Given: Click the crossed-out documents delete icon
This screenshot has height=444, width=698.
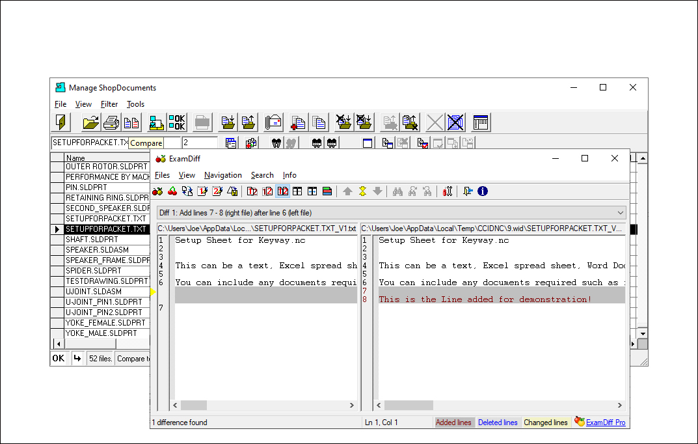Looking at the screenshot, I should click(x=455, y=122).
